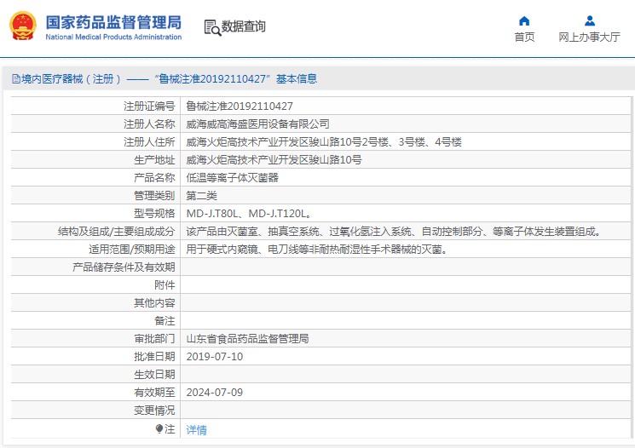
Task: Click the 结构及组成 description text
Action: point(394,232)
